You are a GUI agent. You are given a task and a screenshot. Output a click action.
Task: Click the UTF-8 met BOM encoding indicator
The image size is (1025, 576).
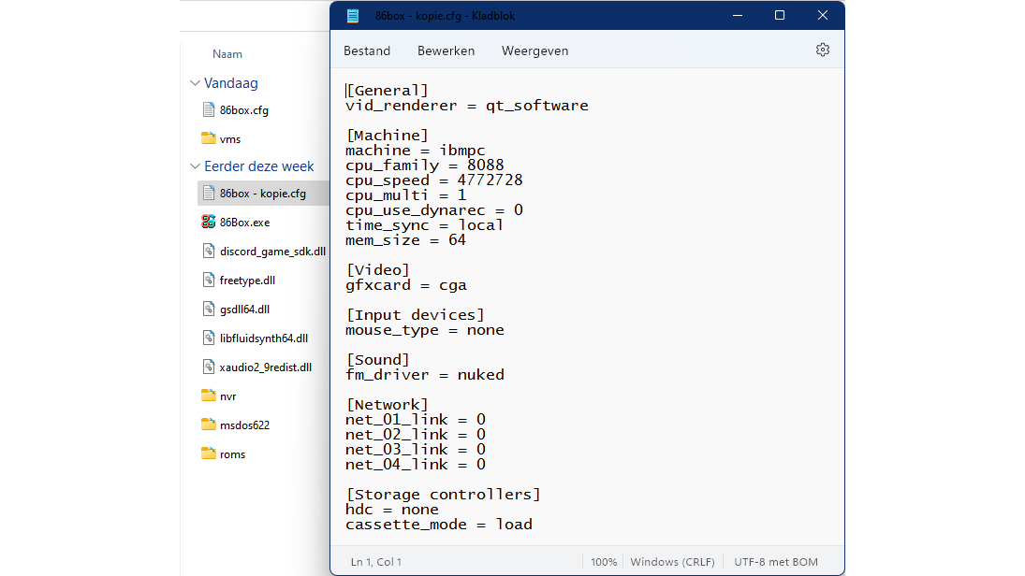coord(776,562)
